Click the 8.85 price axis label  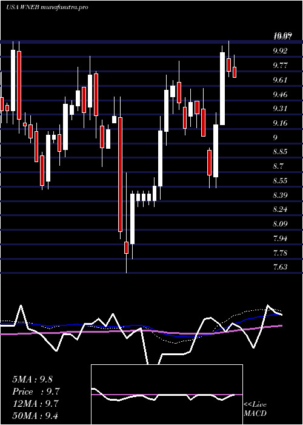[281, 152]
